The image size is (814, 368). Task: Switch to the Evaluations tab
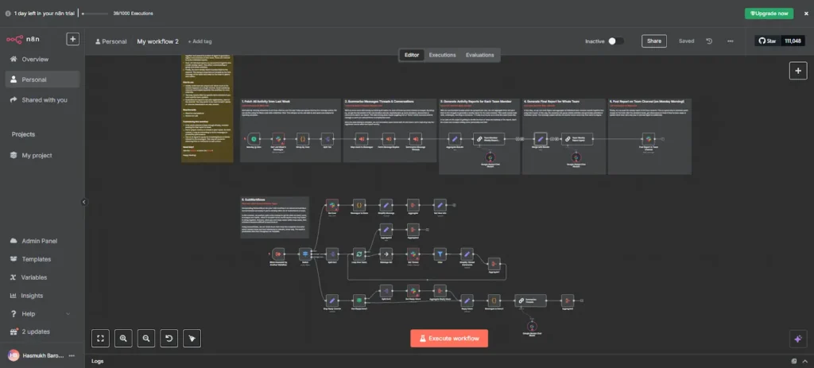(x=479, y=55)
